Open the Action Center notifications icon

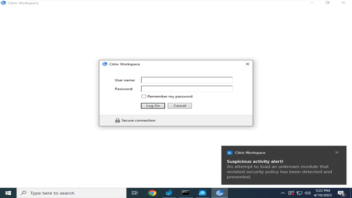[x=342, y=193]
